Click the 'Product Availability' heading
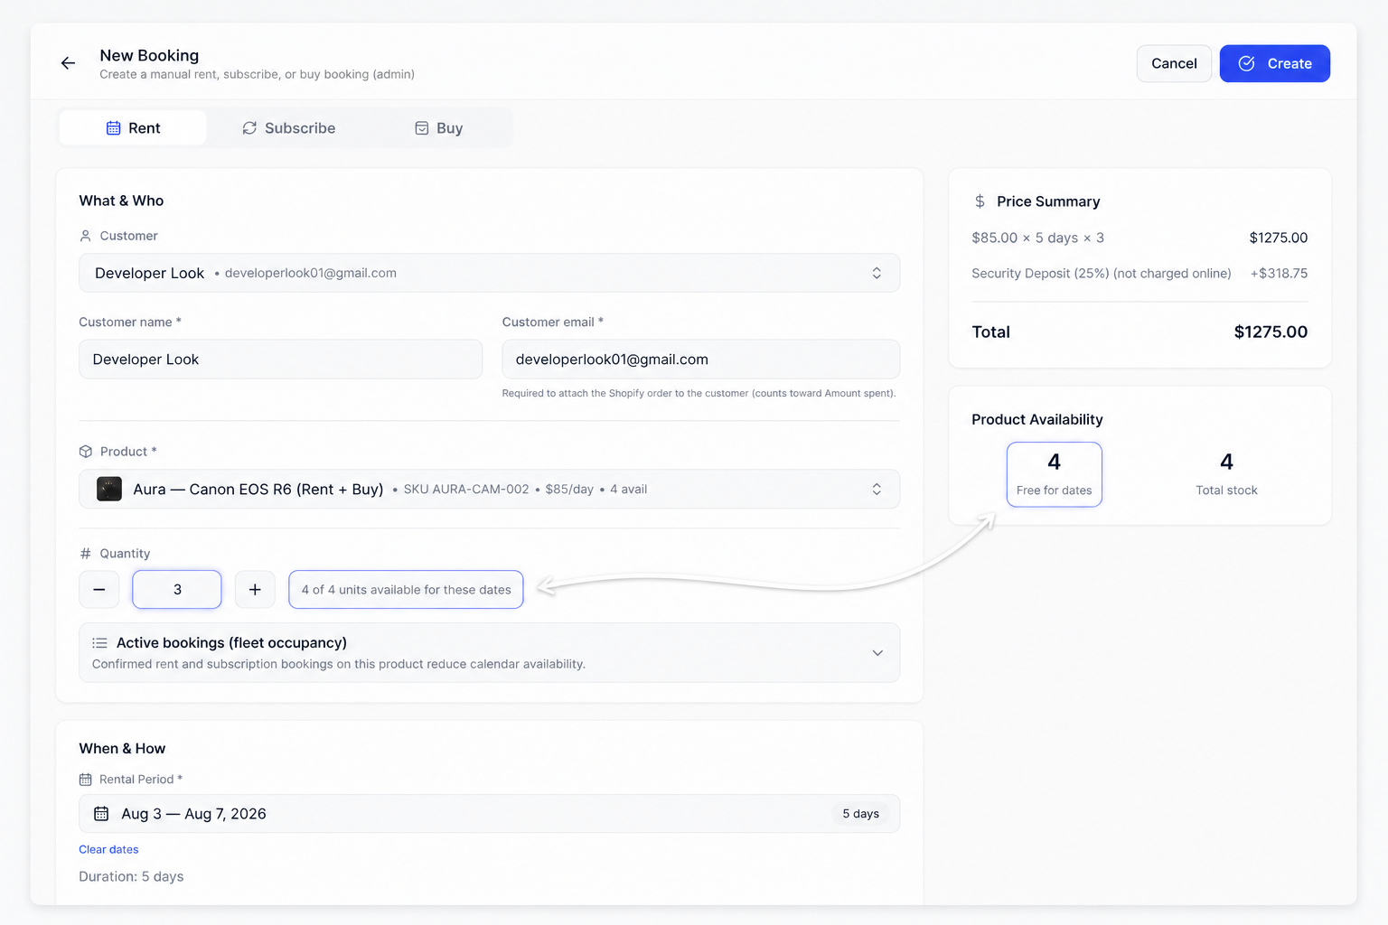 click(x=1037, y=419)
